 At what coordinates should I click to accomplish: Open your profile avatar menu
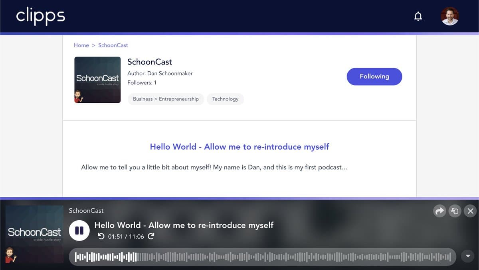(449, 16)
